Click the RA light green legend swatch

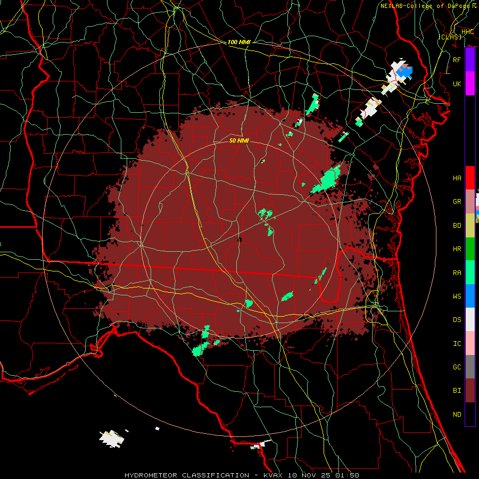click(470, 272)
